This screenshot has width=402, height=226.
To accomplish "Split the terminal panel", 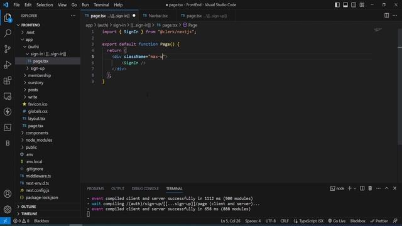I will coord(362,188).
